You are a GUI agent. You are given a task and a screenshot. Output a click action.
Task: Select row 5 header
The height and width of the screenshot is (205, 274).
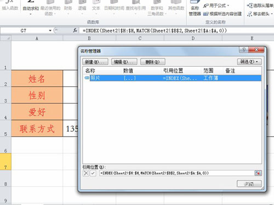(5, 128)
